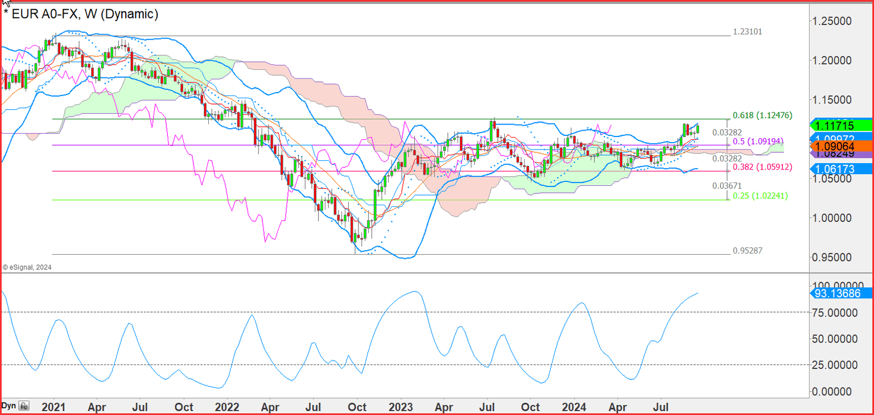Select the blue 1.06173 lower band marker
This screenshot has height=415, width=874.
pos(842,169)
